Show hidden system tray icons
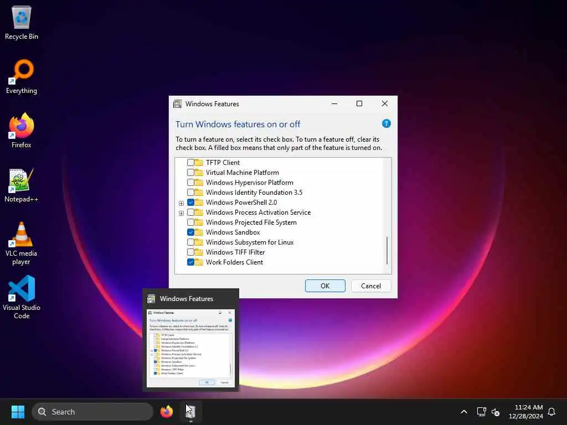Viewport: 567px width, 425px height. pos(464,412)
